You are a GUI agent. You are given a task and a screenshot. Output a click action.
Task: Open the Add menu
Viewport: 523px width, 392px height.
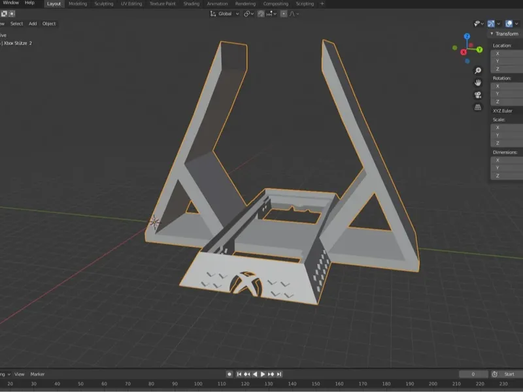click(x=33, y=24)
